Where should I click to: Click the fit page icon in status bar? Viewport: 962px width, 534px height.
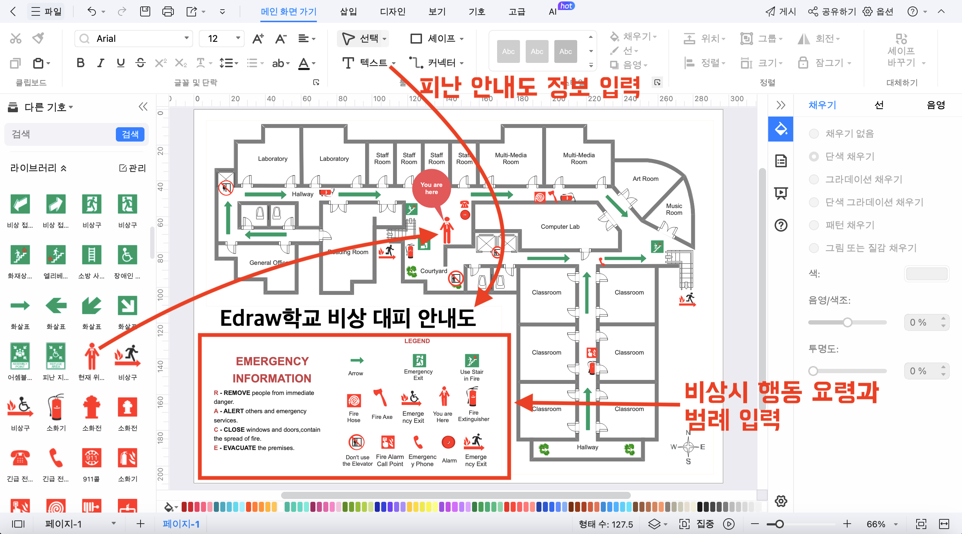click(x=921, y=524)
